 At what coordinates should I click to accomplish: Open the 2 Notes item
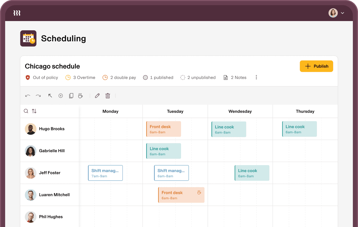click(x=235, y=78)
